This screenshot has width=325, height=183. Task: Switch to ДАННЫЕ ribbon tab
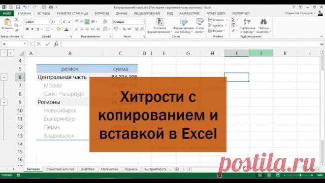coord(122,13)
